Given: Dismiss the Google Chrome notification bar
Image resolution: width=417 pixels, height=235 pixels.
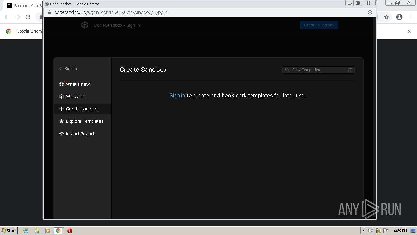Looking at the screenshot, I should coord(409,31).
